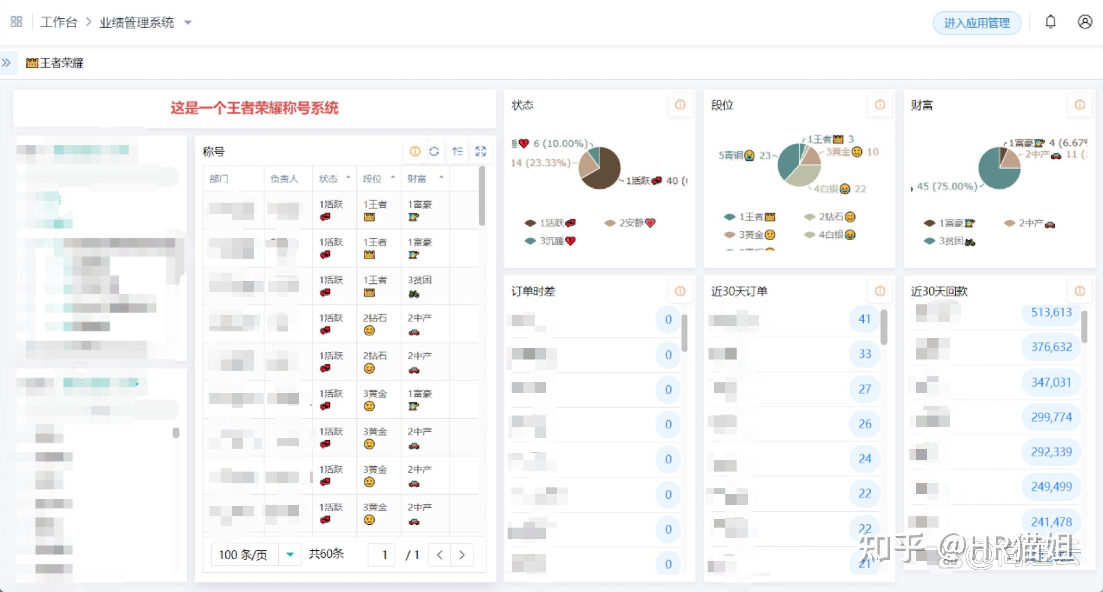Screen dimensions: 1103x592
Task: Click the 进入应用管理 button
Action: (x=977, y=22)
